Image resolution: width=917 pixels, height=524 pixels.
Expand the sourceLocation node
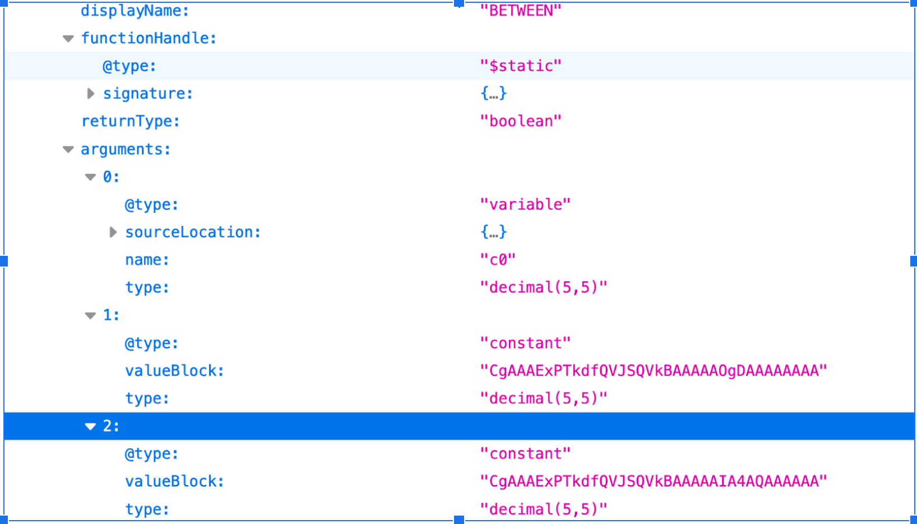click(113, 232)
